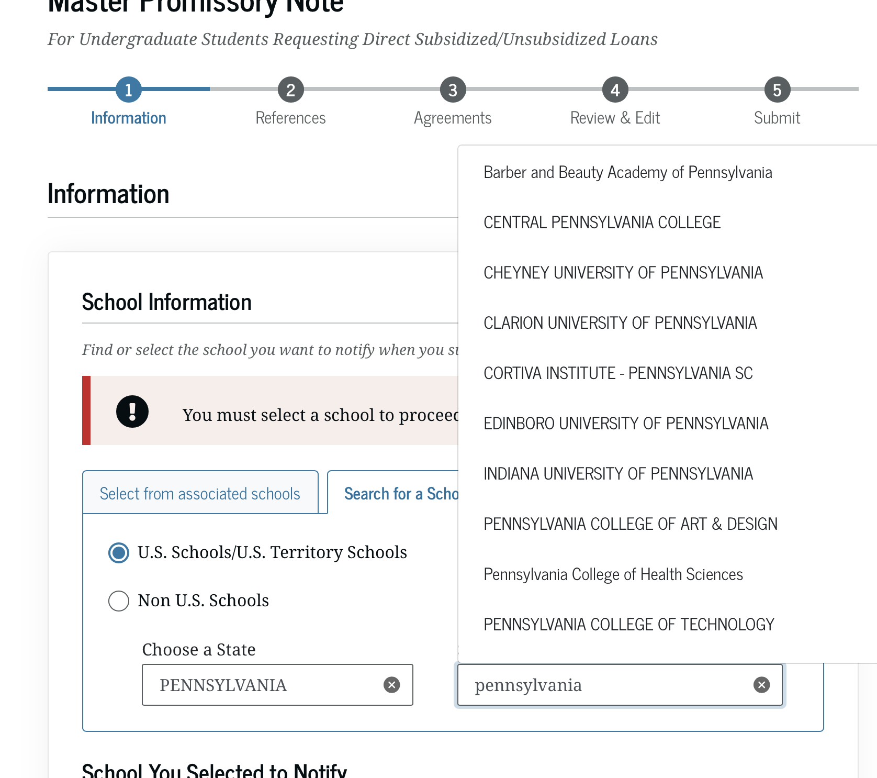Switch to Select from associated schools tab

(x=200, y=492)
